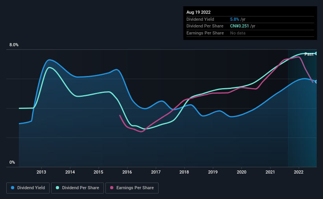Select the 2018 x-axis label
This screenshot has height=199, width=323.
(x=184, y=172)
